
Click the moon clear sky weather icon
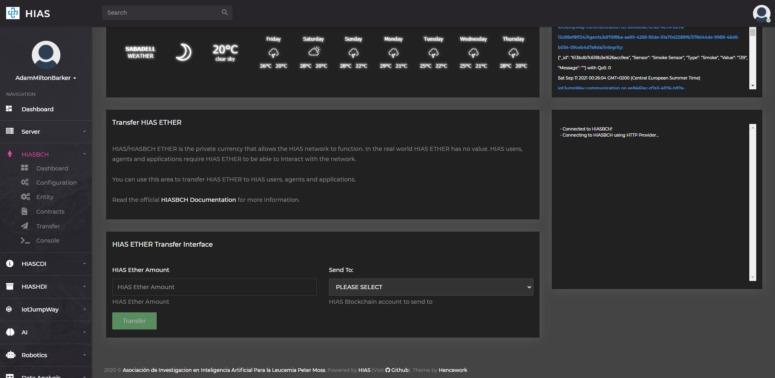point(183,52)
